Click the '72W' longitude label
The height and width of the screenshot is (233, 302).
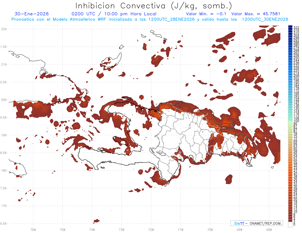tap(151, 229)
